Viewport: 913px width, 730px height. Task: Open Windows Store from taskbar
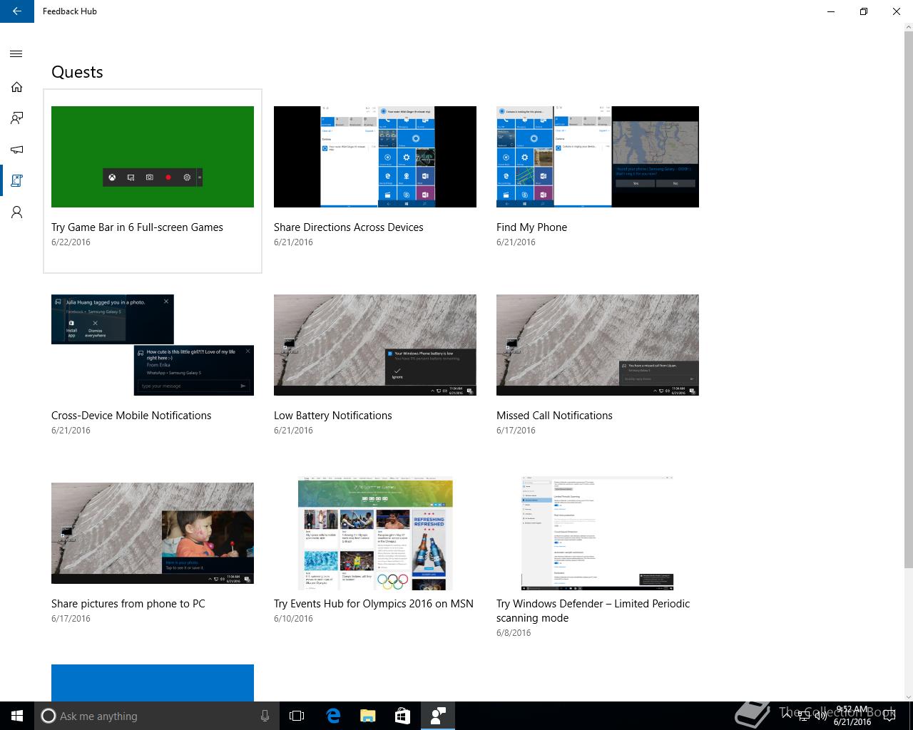click(x=402, y=716)
